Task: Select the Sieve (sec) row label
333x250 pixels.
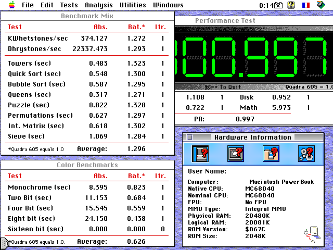Action: (x=27, y=136)
